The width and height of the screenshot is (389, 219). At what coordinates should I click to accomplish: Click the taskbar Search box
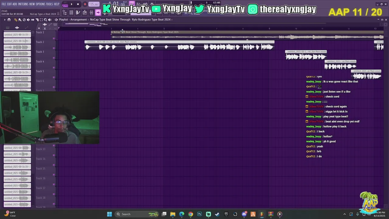point(137,214)
